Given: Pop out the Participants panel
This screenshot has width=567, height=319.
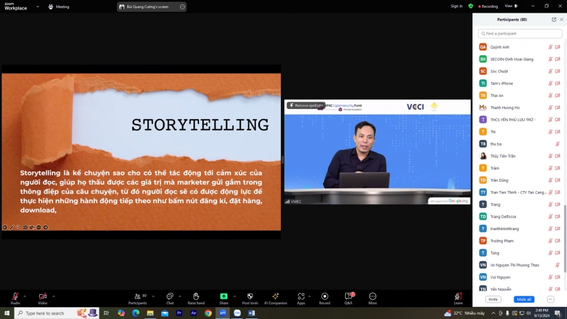Looking at the screenshot, I should click(554, 20).
